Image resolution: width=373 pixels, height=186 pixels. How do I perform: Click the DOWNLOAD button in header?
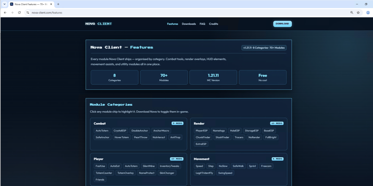[x=282, y=24]
